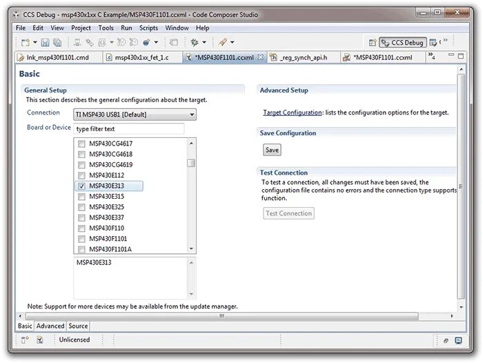Click device list scrollbar up arrow
The height and width of the screenshot is (363, 483).
click(191, 143)
